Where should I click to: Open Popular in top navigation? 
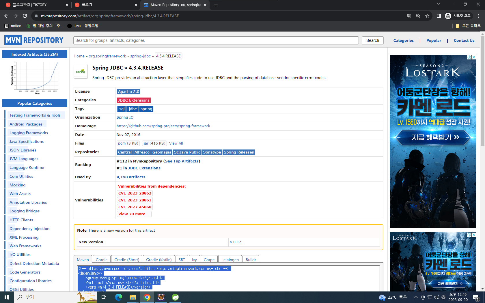click(x=434, y=40)
